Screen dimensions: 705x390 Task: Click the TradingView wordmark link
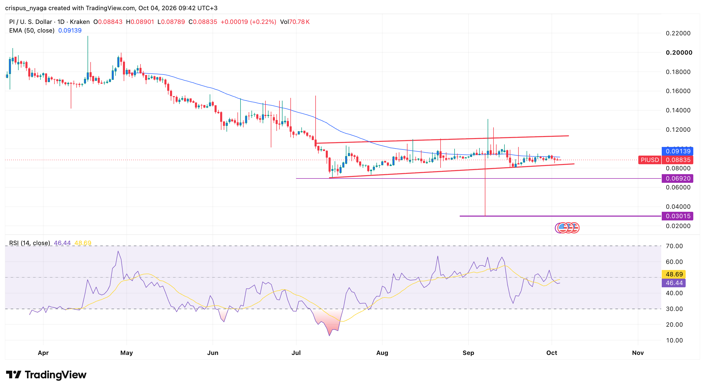pos(55,375)
